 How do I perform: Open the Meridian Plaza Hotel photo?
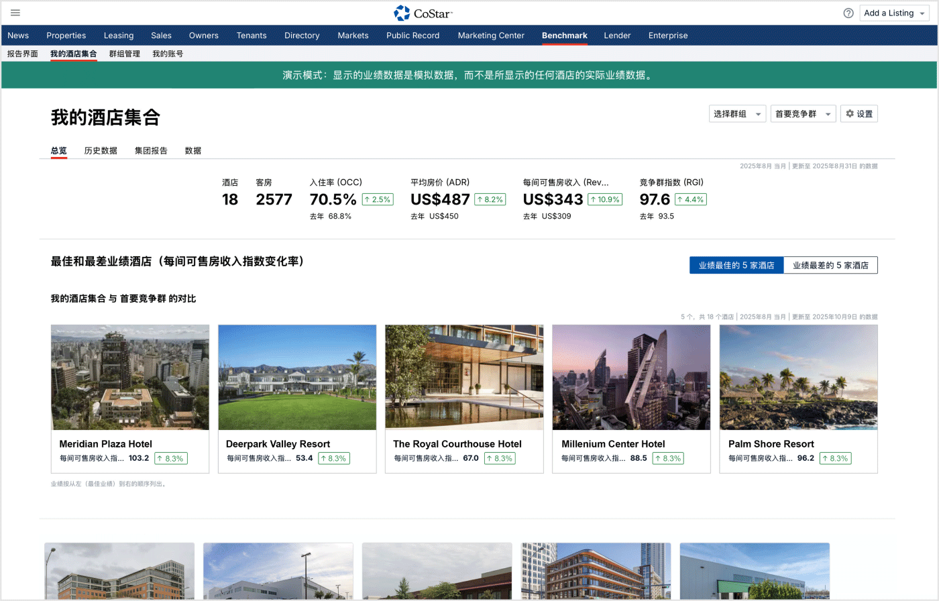130,377
